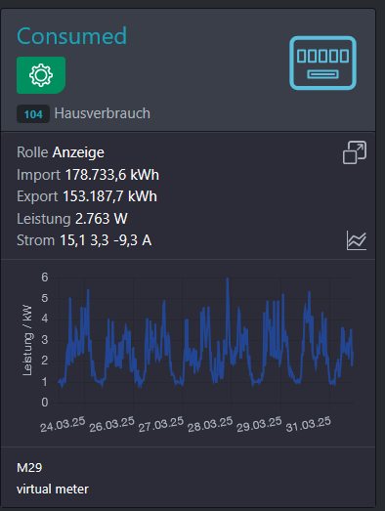The image size is (385, 511).
Task: Click the 28.03.25 date label on chart
Action: click(210, 424)
